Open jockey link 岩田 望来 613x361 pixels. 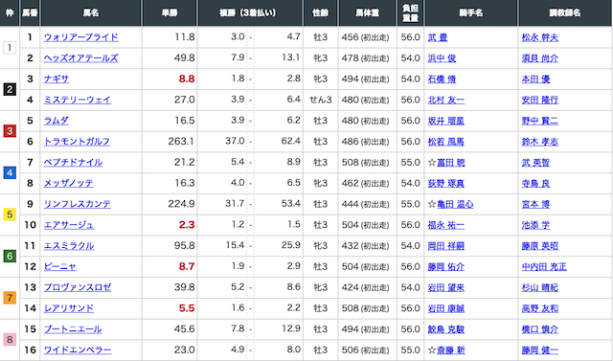pyautogui.click(x=446, y=287)
